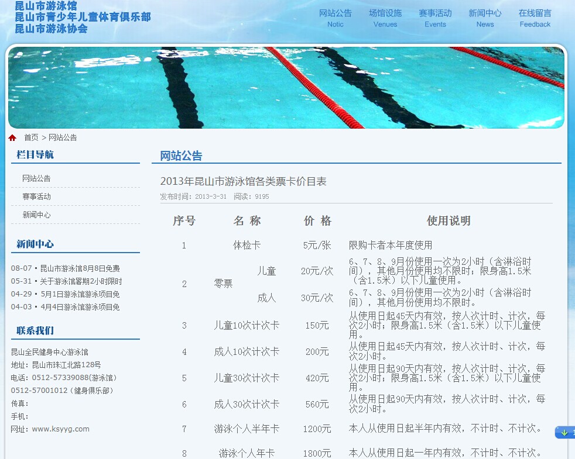
Task: Select 网站公告 in the 栏目导航 sidebar
Action: tap(36, 178)
